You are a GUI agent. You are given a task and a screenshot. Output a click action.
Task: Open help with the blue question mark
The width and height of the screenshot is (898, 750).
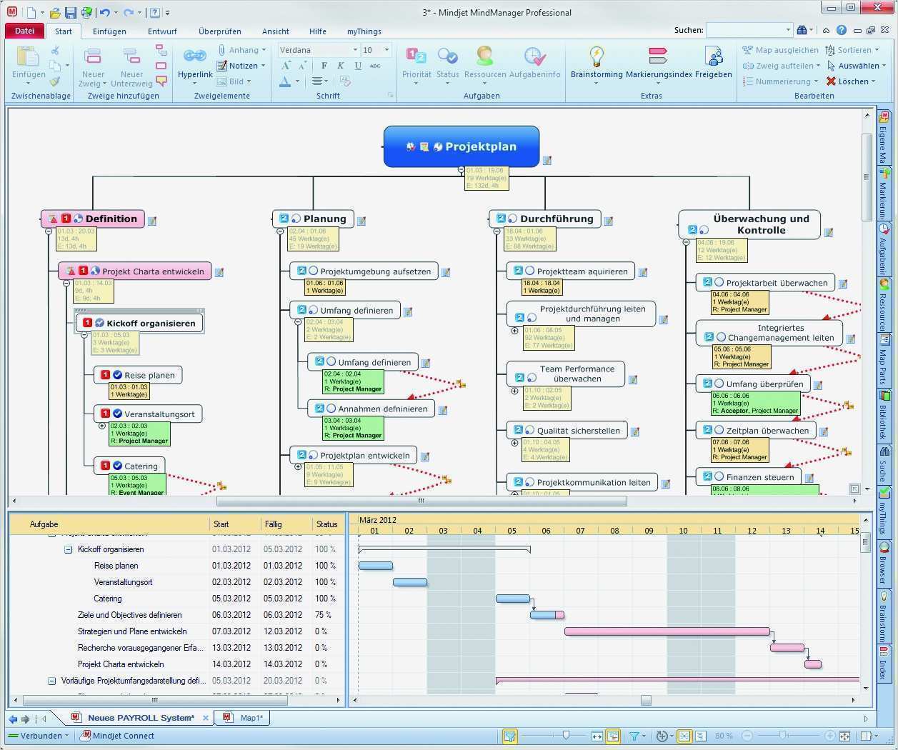click(842, 30)
